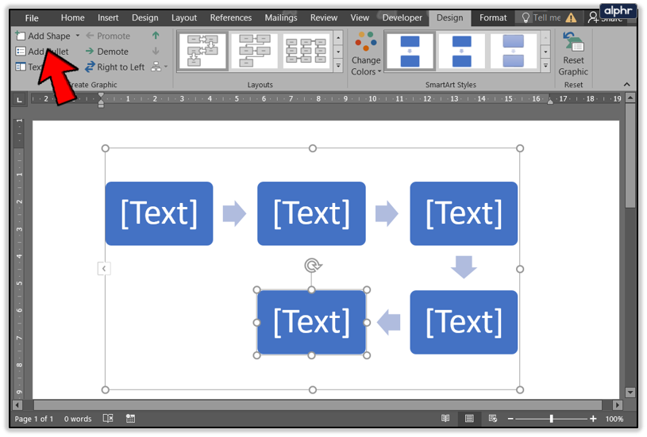Open the Add Shape dropdown arrow

click(78, 36)
